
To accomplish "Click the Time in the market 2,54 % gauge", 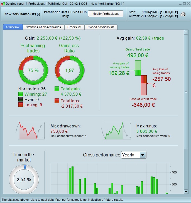I will (x=24, y=180).
